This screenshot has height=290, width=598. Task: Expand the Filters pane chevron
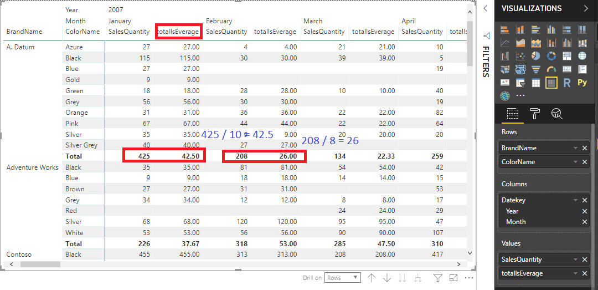(485, 8)
